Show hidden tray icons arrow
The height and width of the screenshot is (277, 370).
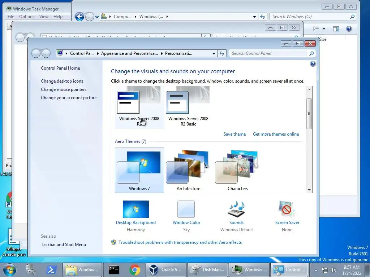point(316,270)
